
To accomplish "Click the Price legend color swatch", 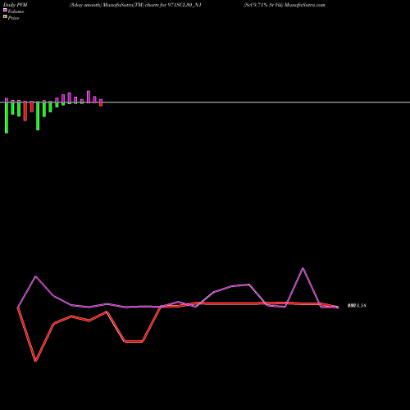I will click(x=5, y=17).
